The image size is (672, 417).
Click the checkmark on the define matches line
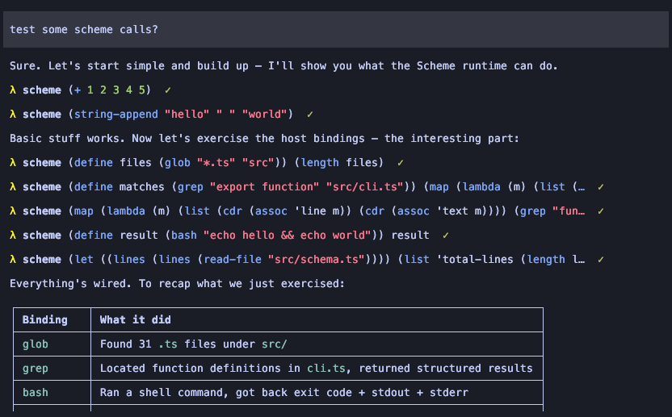600,186
